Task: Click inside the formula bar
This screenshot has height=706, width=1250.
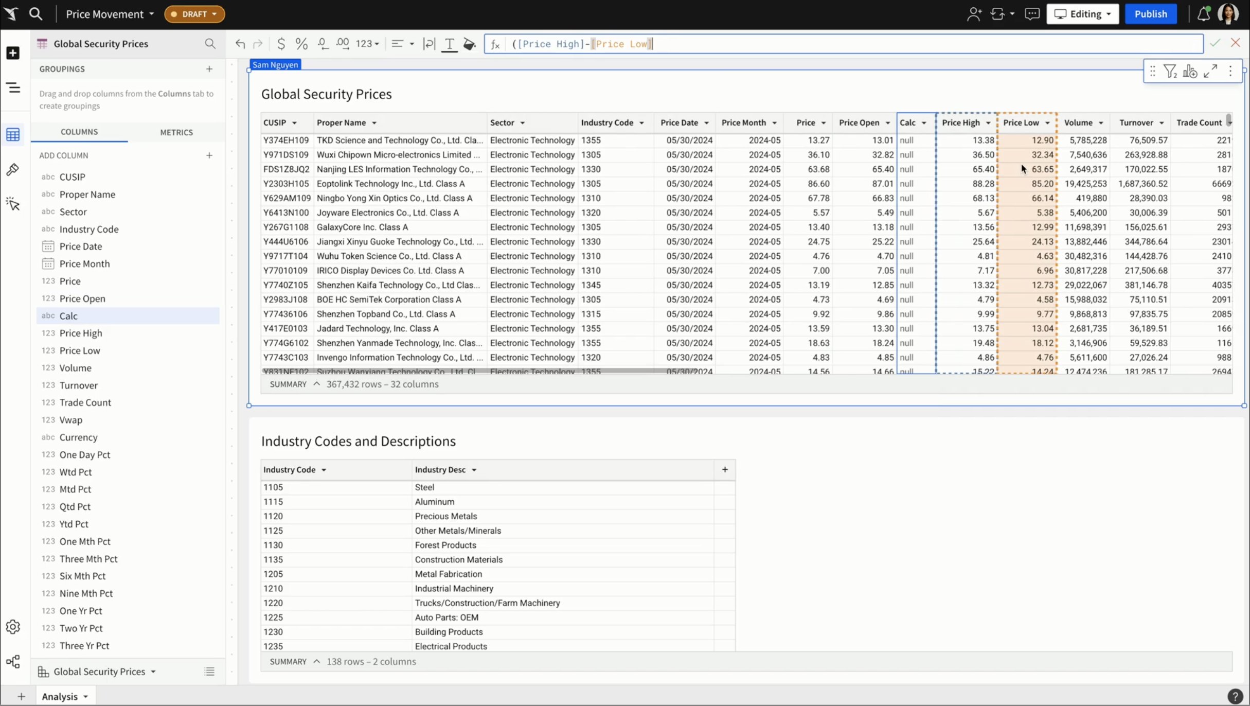Action: coord(823,44)
